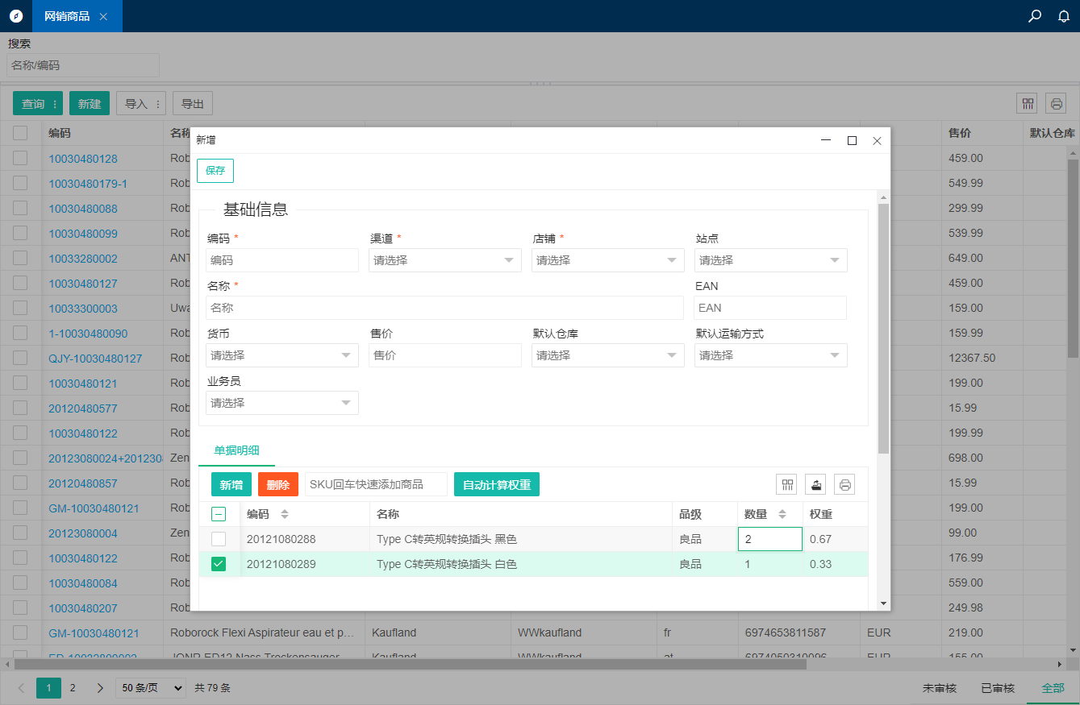Open the 店铺 dropdown selector

(x=607, y=260)
